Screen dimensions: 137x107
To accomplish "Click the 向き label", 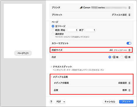I will click(x=54, y=57).
